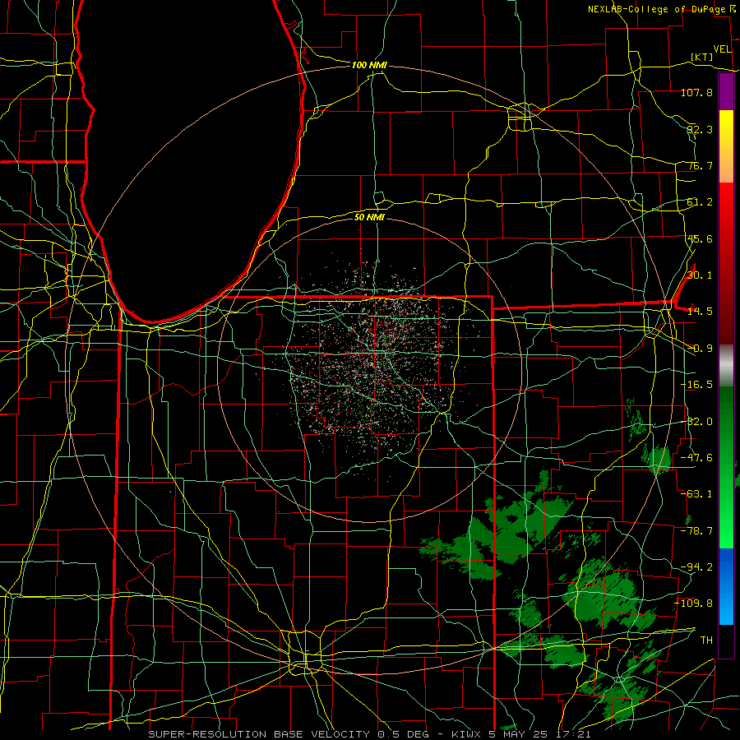Click the 50 NMI range ring label
This screenshot has width=740, height=740.
(369, 217)
